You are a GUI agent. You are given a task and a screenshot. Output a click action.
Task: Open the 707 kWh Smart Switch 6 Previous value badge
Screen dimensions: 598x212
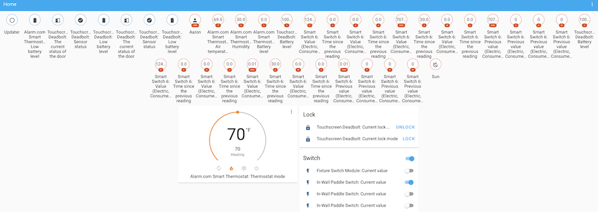click(x=492, y=20)
